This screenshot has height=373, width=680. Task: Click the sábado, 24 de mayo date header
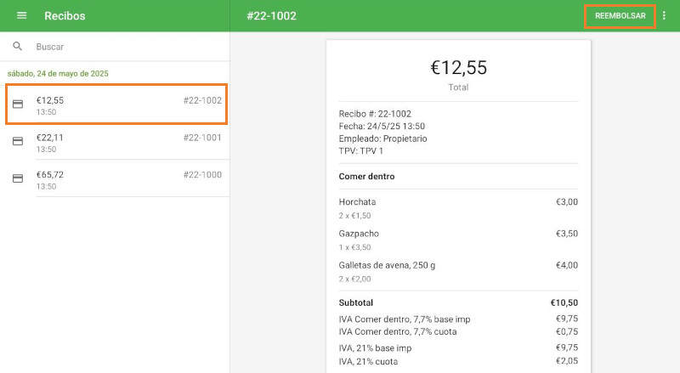pyautogui.click(x=58, y=74)
